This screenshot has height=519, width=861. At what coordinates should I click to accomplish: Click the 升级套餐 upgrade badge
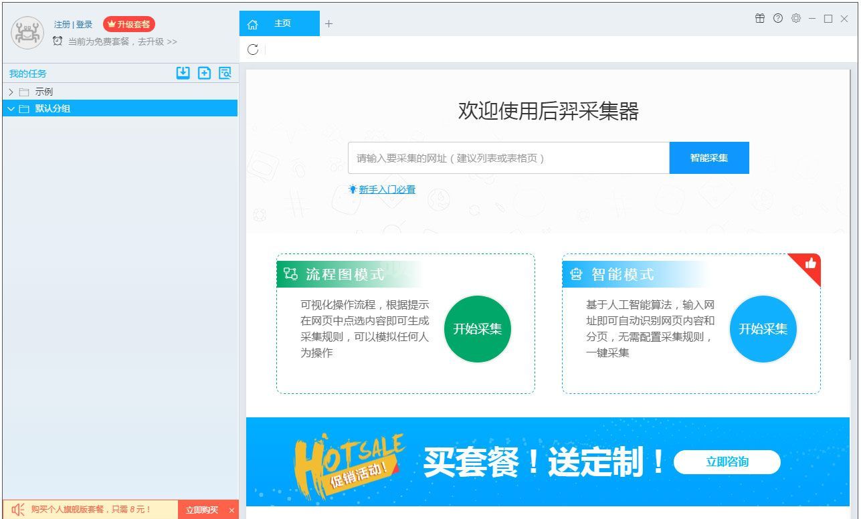tap(129, 24)
